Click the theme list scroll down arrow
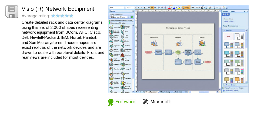The height and width of the screenshot is (114, 254). (x=246, y=82)
